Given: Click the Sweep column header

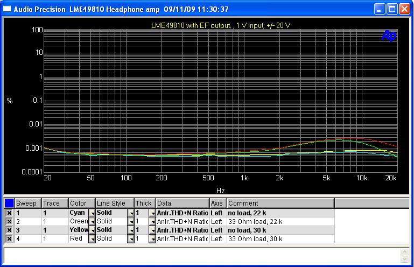Looking at the screenshot, I should pos(28,203).
